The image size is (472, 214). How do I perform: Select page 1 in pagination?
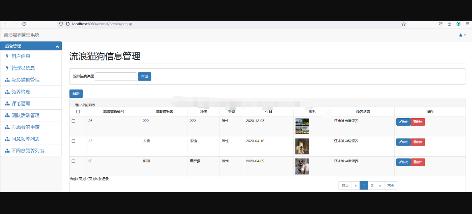point(364,186)
